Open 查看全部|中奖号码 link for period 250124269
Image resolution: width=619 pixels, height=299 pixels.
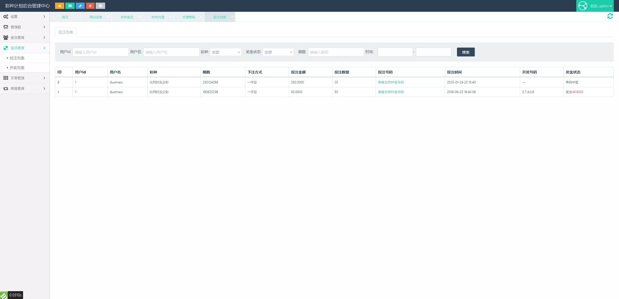coord(391,82)
